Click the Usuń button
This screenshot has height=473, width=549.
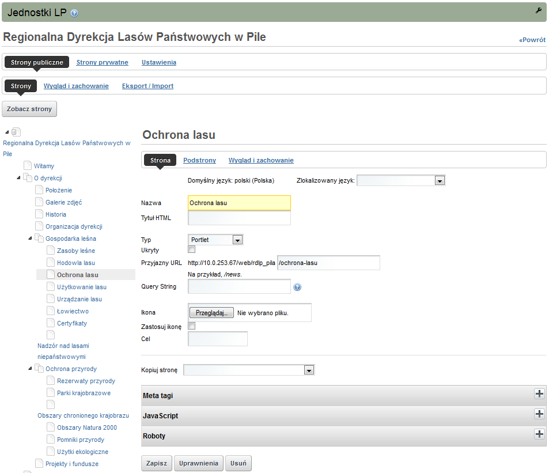(x=238, y=463)
